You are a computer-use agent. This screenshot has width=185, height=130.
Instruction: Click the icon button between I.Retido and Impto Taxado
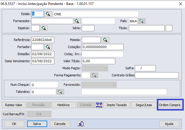coord(99,105)
